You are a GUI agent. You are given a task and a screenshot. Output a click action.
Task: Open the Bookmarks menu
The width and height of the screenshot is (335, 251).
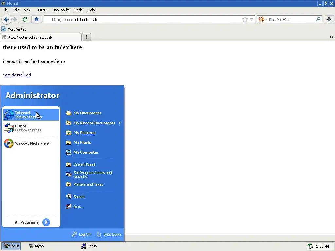click(61, 10)
